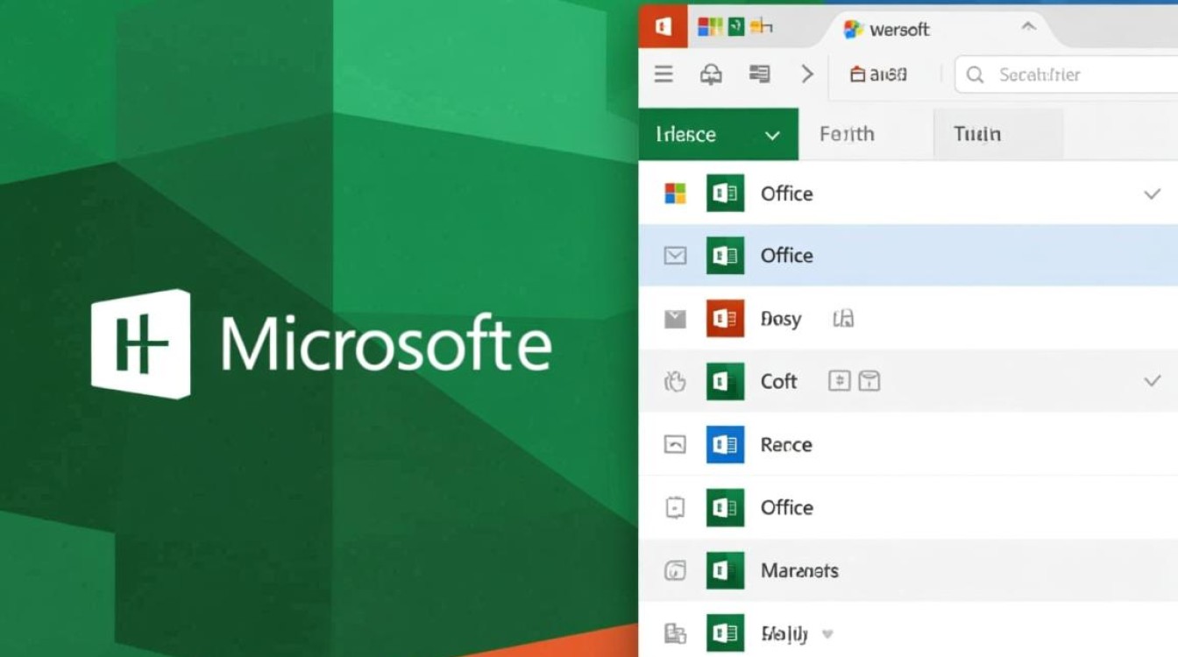Expand the Coft row with its chevron

point(1153,381)
